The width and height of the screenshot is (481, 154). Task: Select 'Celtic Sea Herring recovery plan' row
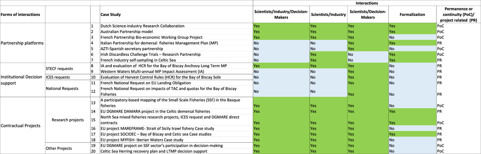pos(176,151)
